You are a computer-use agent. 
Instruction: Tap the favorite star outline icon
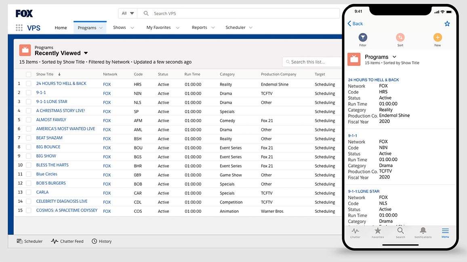[x=447, y=24]
